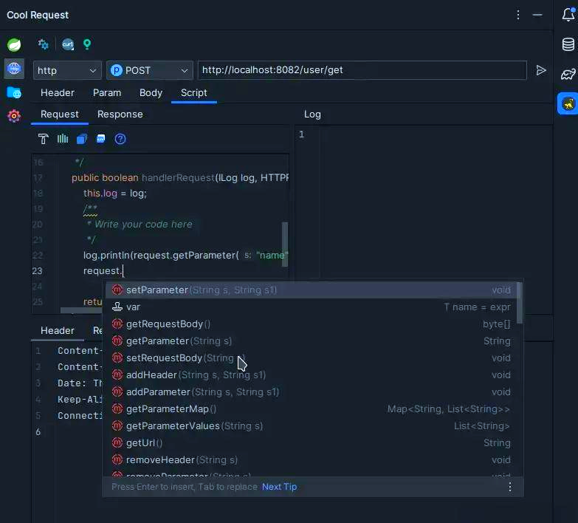Choose getUrl() completion item

click(312, 442)
